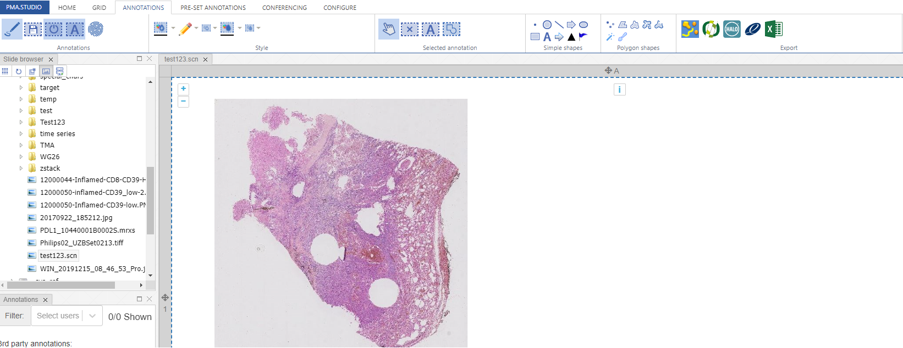Open Philips02_UZBSet0213.tiff slide file
Screen dimensions: 903x348
tap(81, 243)
